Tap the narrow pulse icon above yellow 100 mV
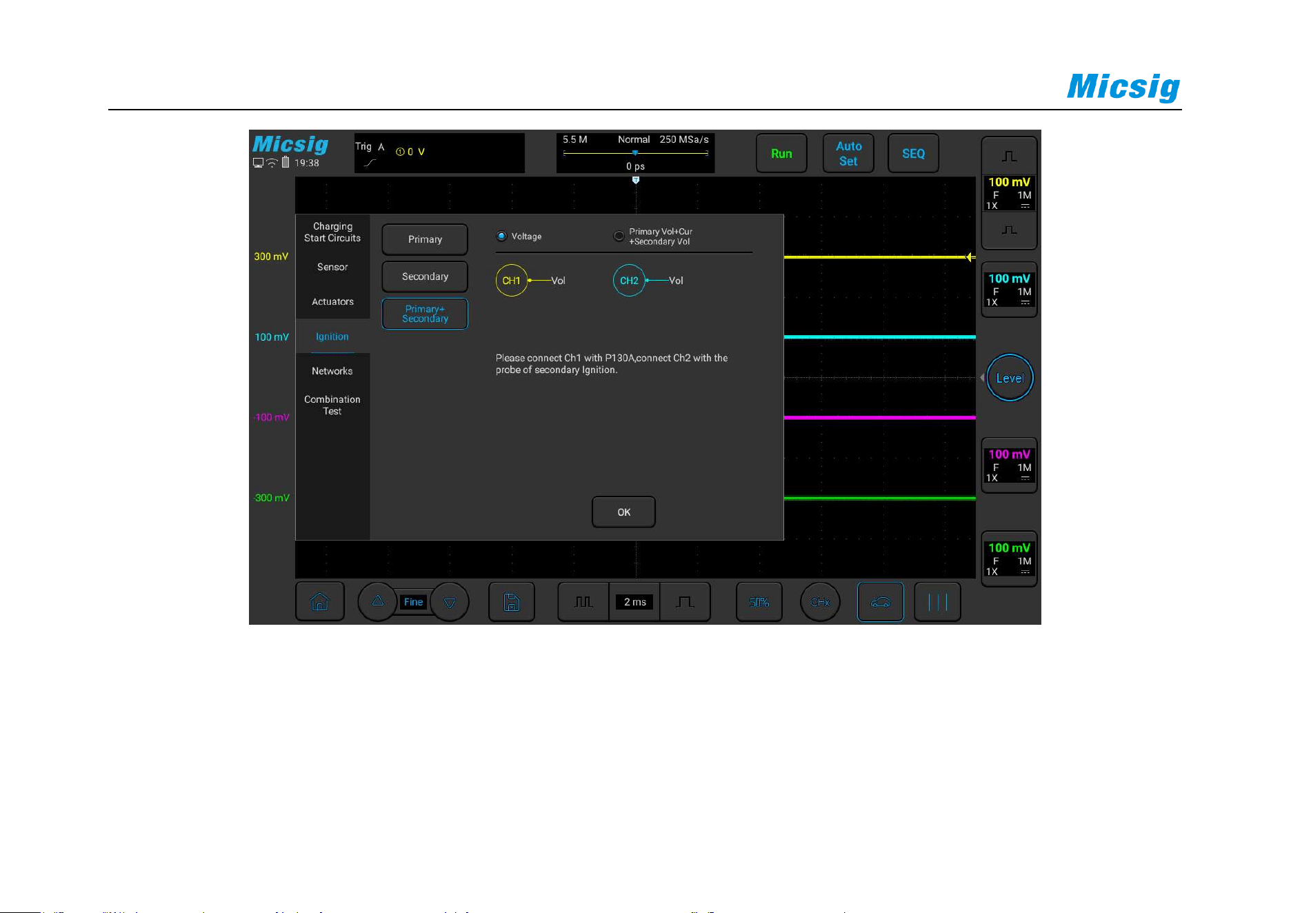The image size is (1291, 913). pos(1009,157)
